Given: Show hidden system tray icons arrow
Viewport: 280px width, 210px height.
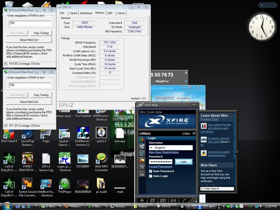Looking at the screenshot, I should (x=224, y=206).
